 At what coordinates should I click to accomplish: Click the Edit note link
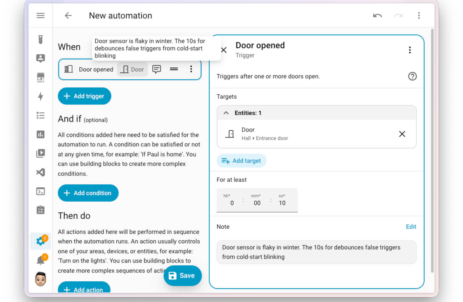[411, 226]
